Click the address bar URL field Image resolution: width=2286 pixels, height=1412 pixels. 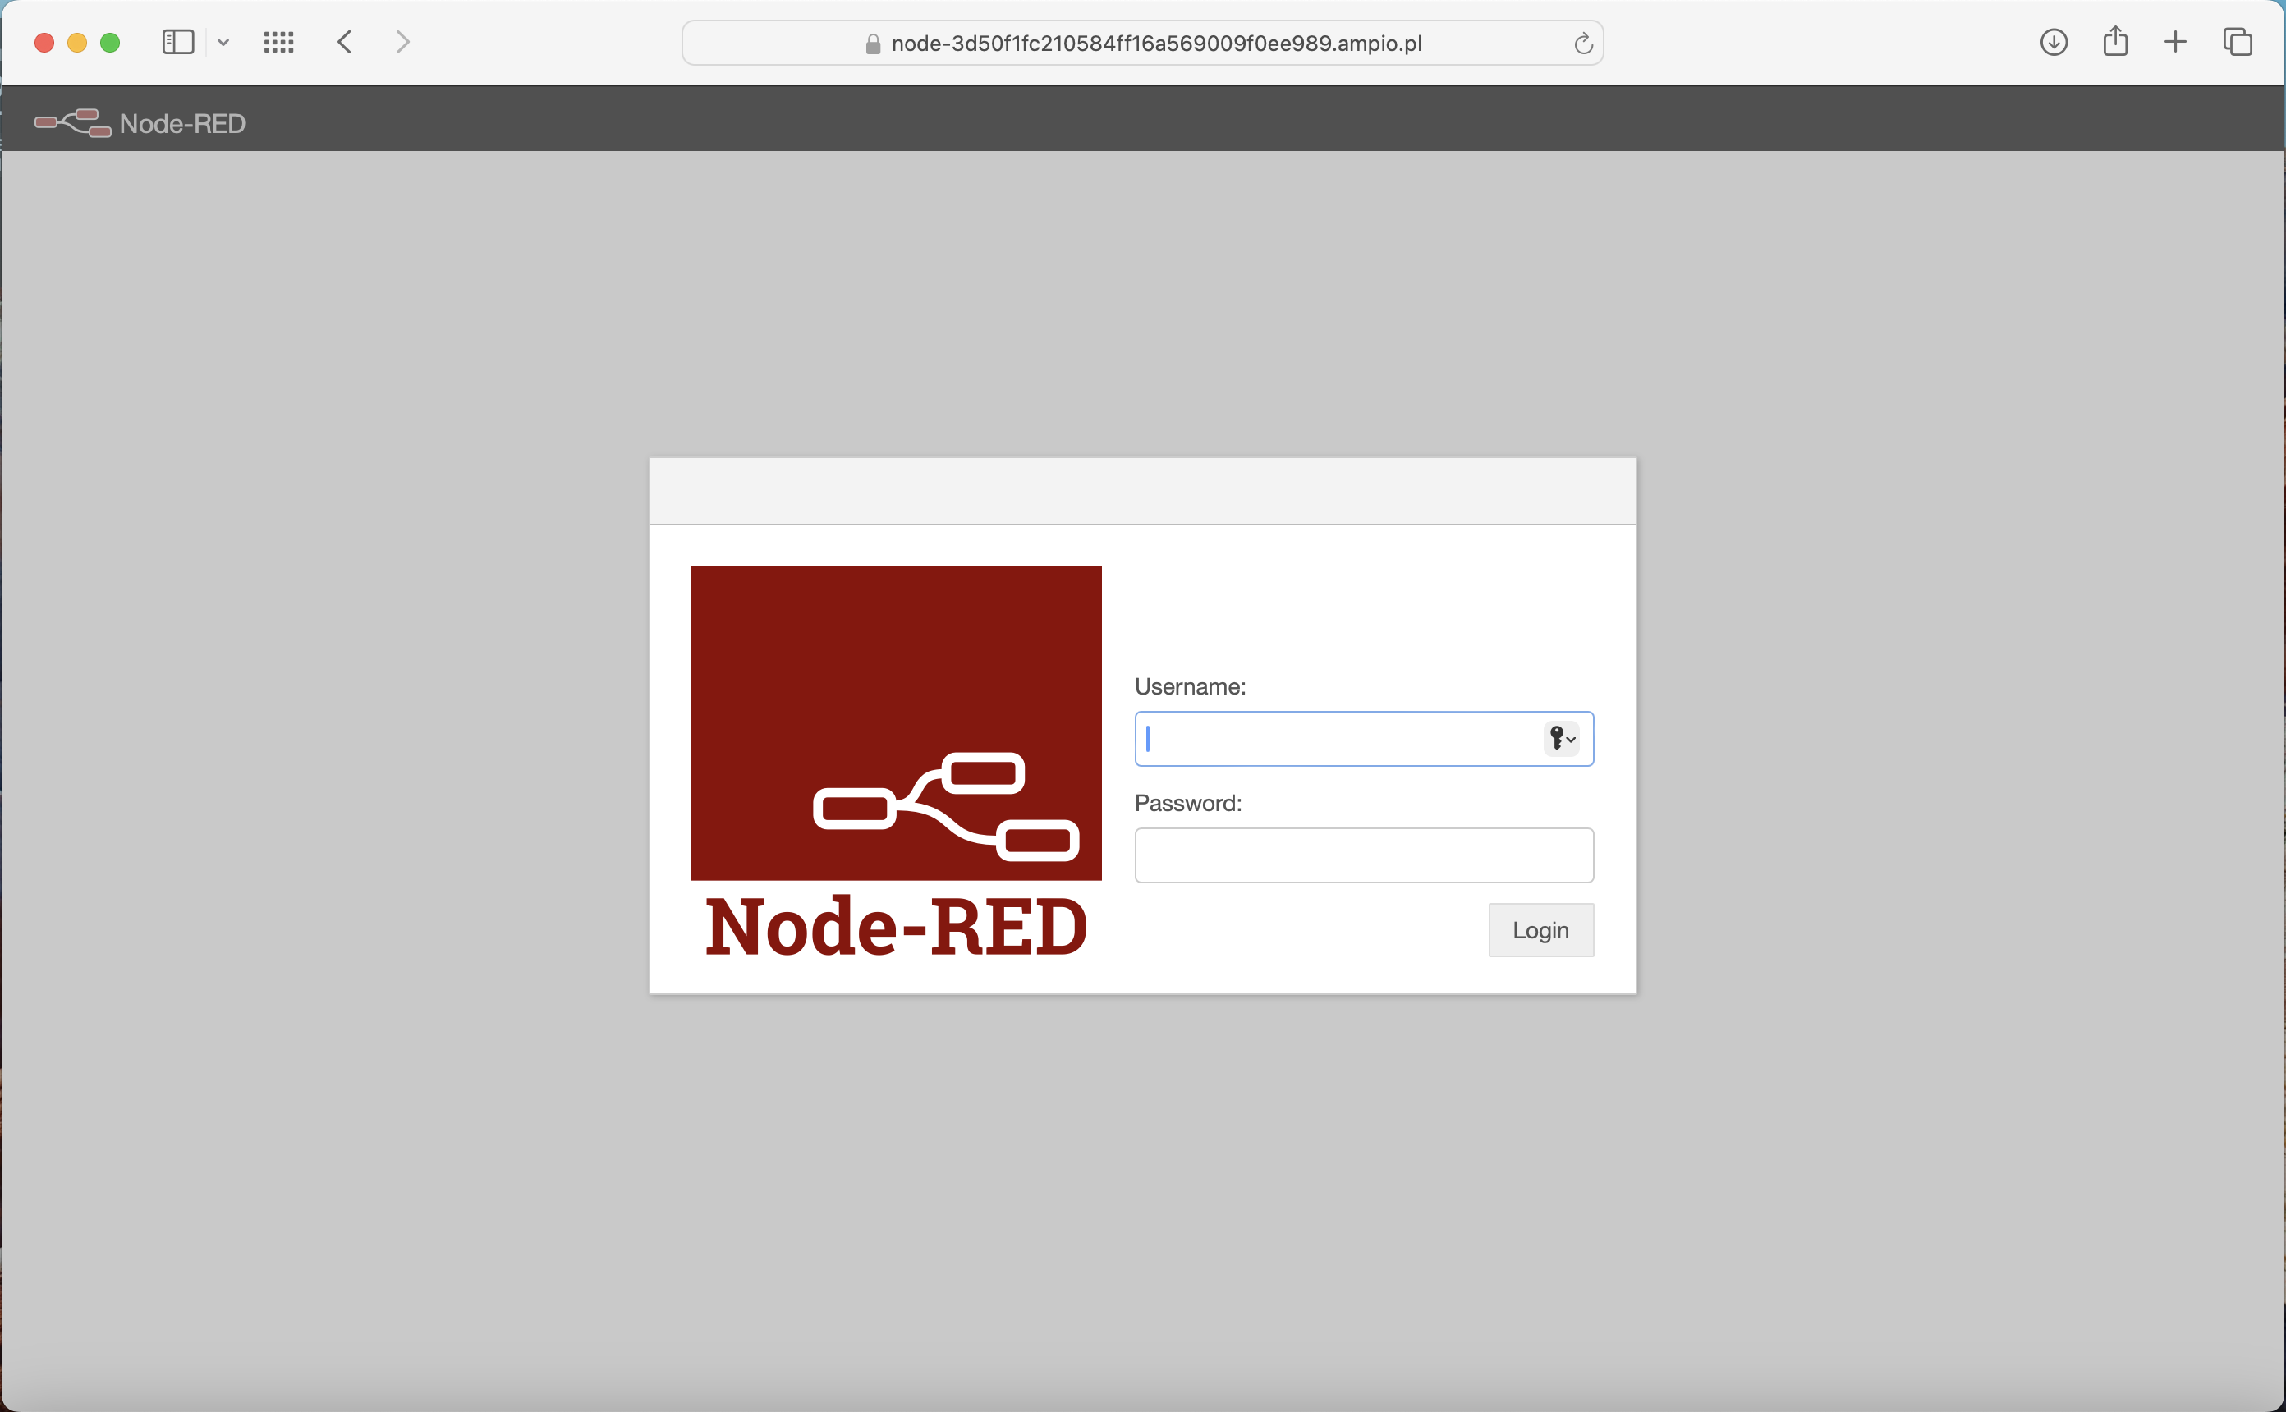coord(1142,43)
